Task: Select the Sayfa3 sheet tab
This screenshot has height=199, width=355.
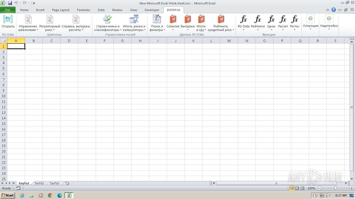Action: tap(54, 183)
